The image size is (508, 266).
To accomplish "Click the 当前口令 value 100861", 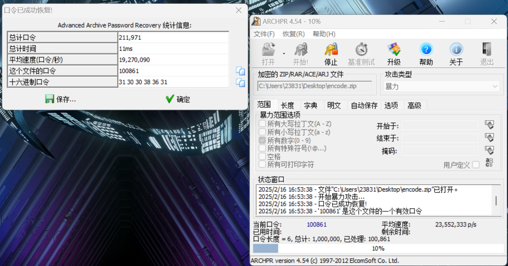I will pyautogui.click(x=317, y=224).
